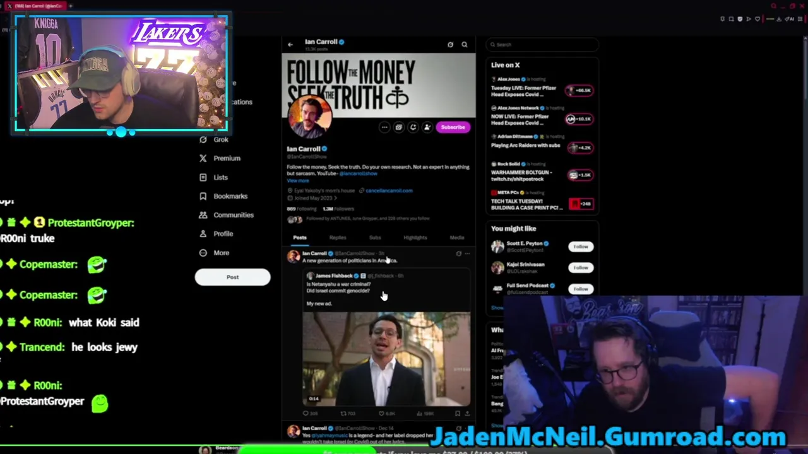Open Full Send Podcast's avatar

click(497, 288)
